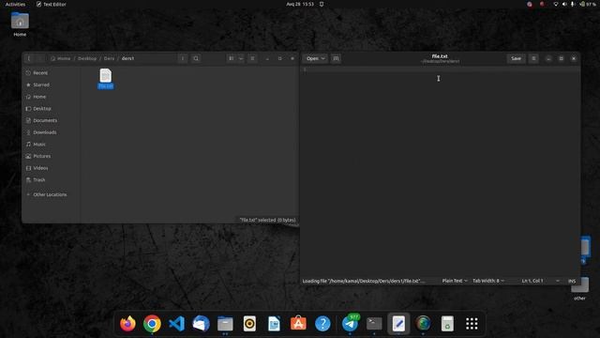The height and width of the screenshot is (338, 600).
Task: Click the 'Loading file' status bar message
Action: click(364, 281)
